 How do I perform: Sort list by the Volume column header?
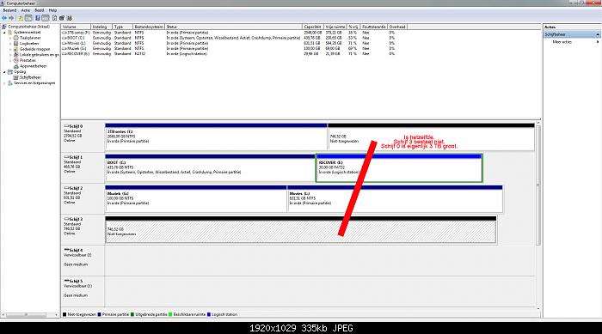pyautogui.click(x=76, y=27)
